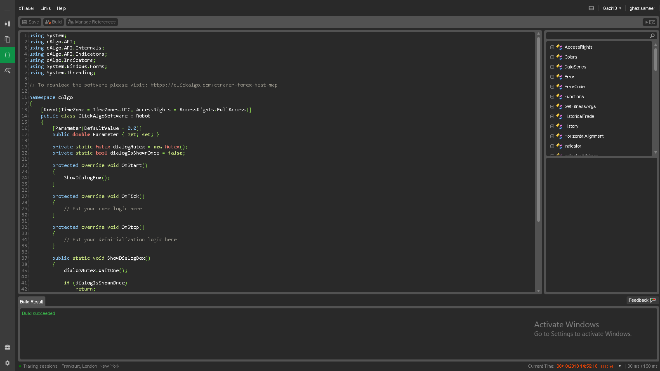Click the DataSeries class icon
This screenshot has height=371, width=660.
[x=559, y=67]
